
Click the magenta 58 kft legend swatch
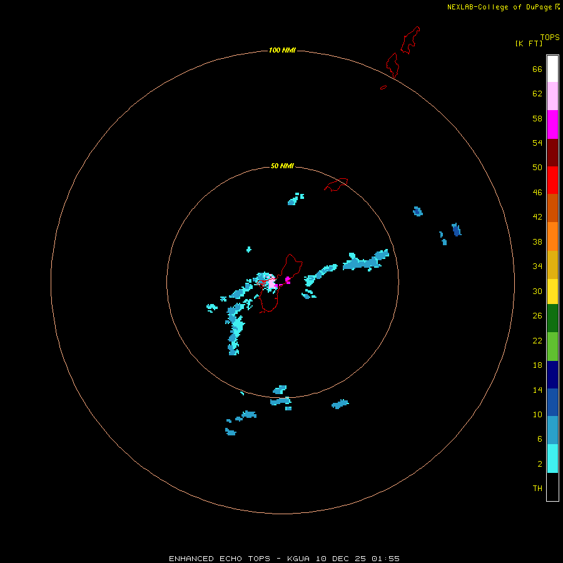click(x=552, y=124)
